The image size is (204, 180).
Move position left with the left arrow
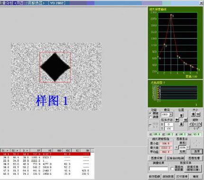click(x=177, y=120)
